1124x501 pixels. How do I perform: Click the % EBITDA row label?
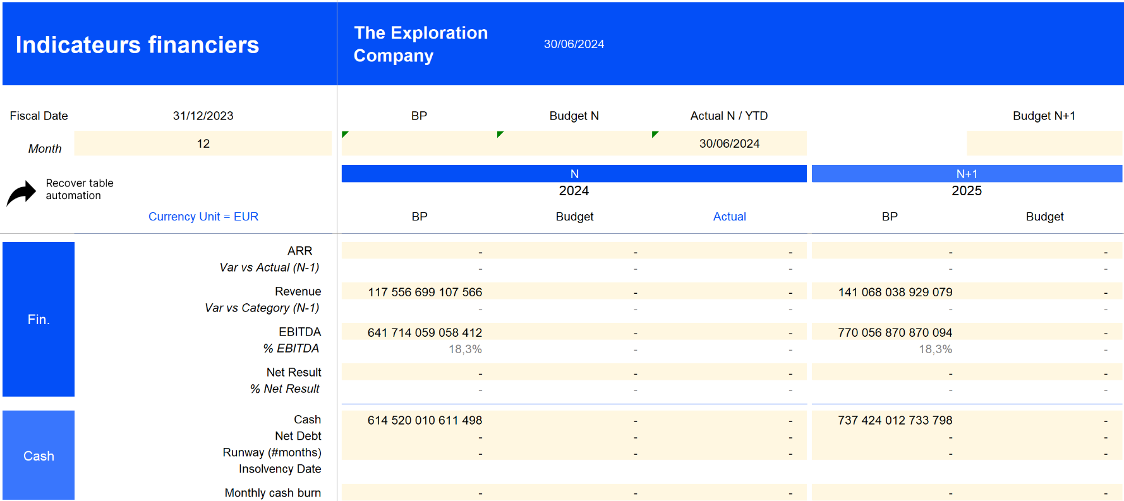pos(291,349)
